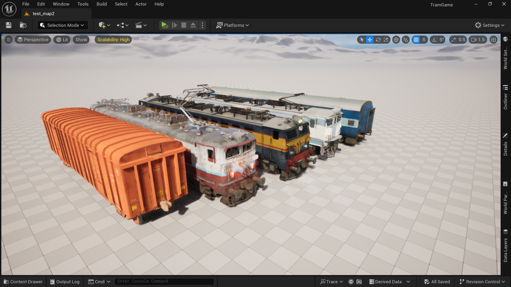Click the Browse content icon in the toolbar

pyautogui.click(x=23, y=25)
